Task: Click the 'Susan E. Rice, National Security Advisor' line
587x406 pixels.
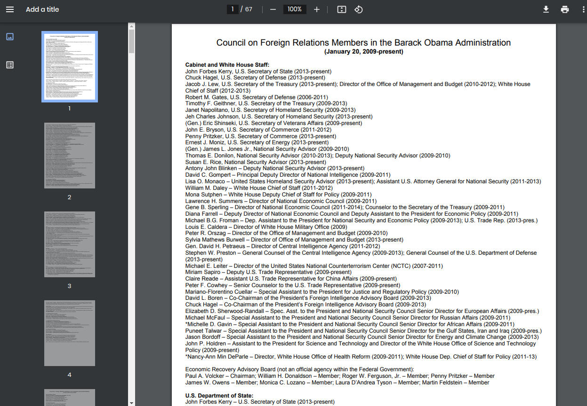Action: click(256, 162)
